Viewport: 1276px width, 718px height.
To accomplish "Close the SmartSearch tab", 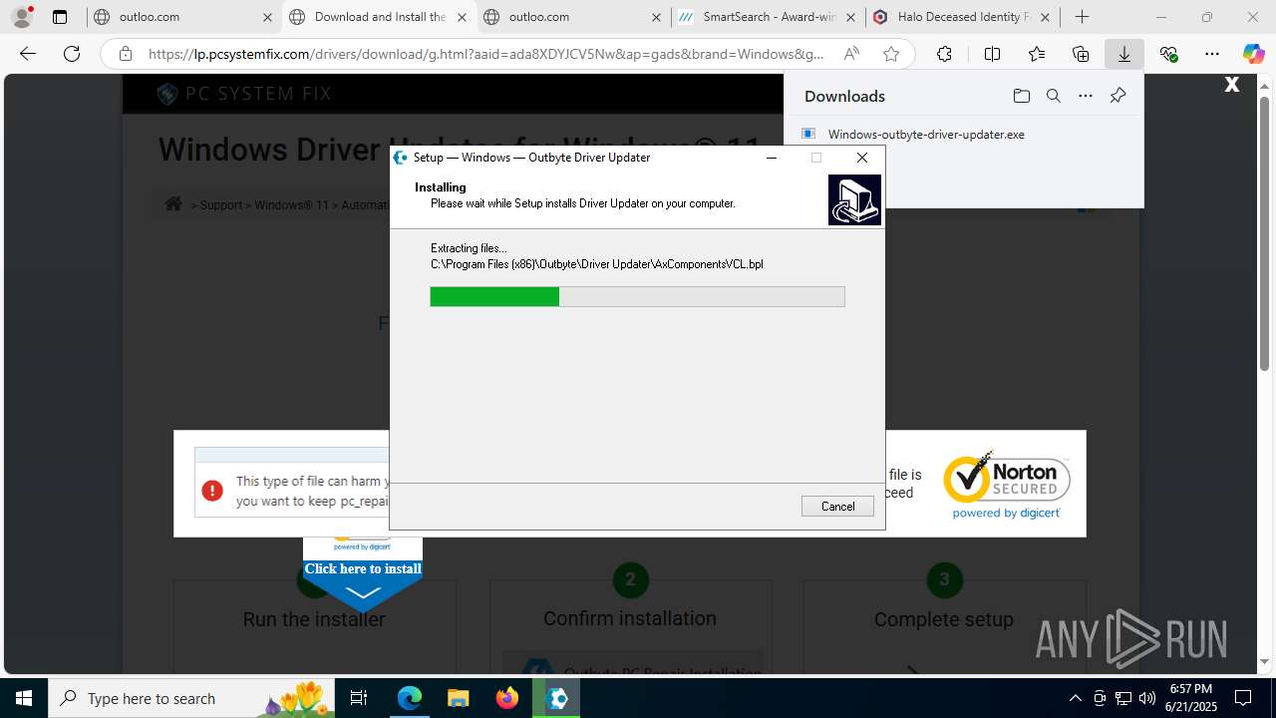I will (x=850, y=17).
